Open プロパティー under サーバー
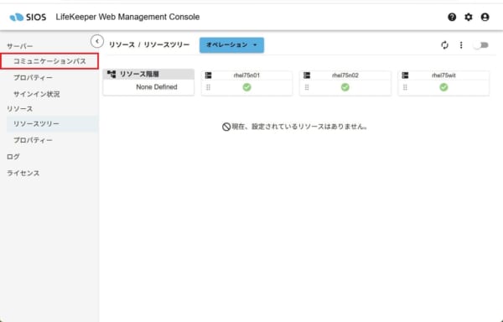Screen dimensions: 503x322 tap(33, 78)
